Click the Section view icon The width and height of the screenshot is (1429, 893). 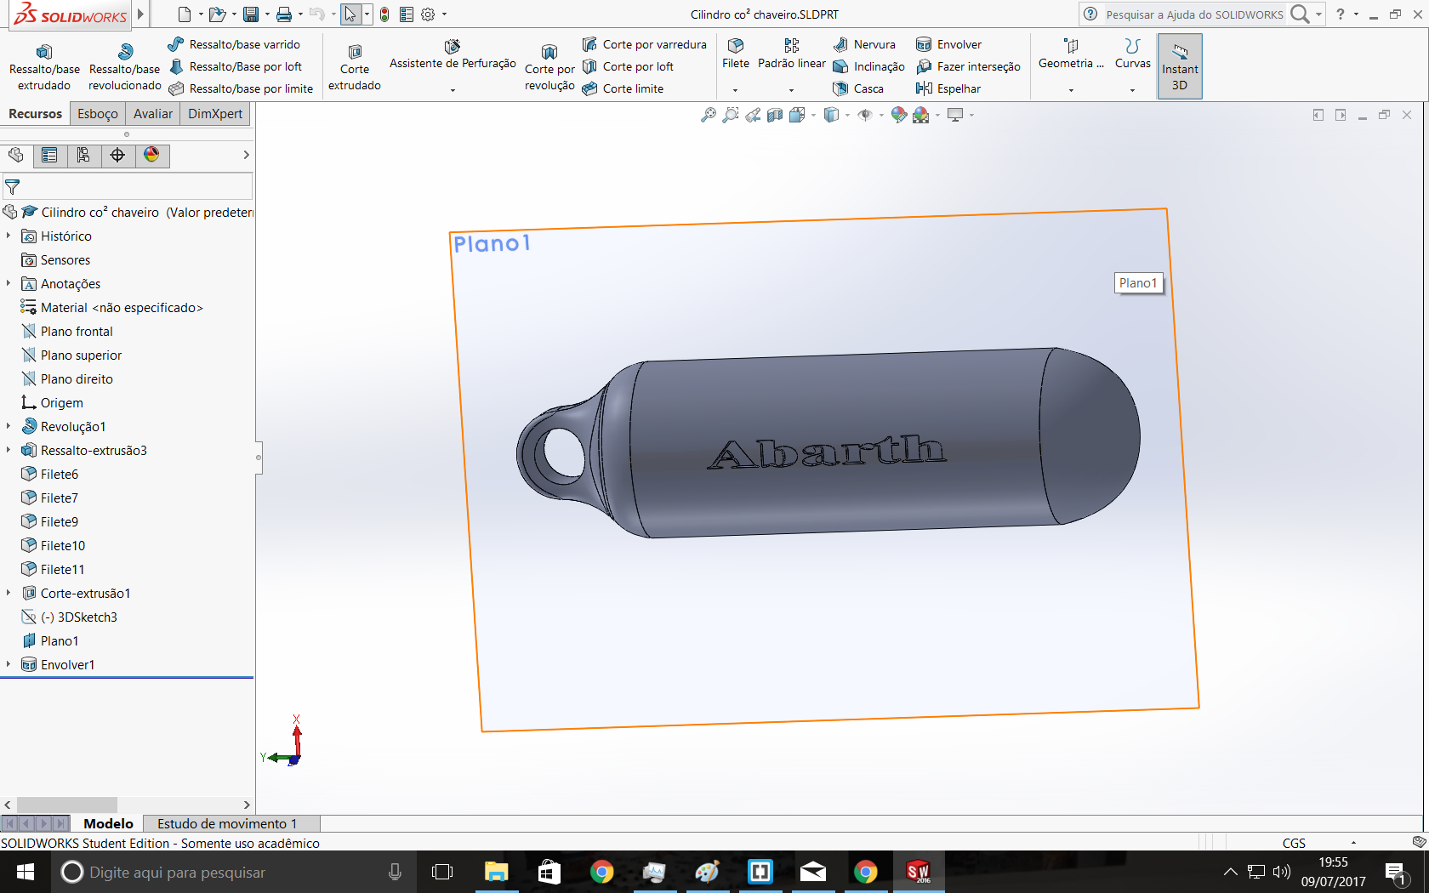(x=775, y=115)
